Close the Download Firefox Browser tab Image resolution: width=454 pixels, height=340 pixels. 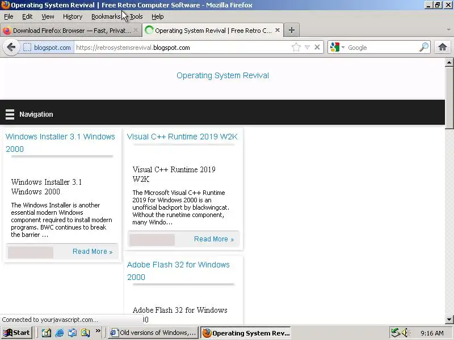coord(136,30)
